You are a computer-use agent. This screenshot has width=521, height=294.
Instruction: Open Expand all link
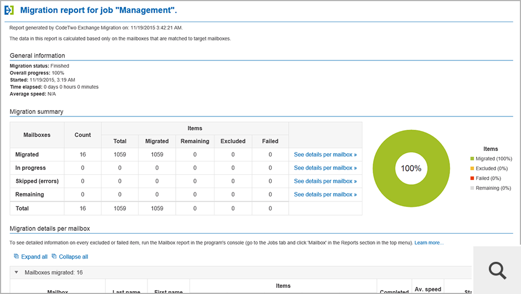click(34, 257)
